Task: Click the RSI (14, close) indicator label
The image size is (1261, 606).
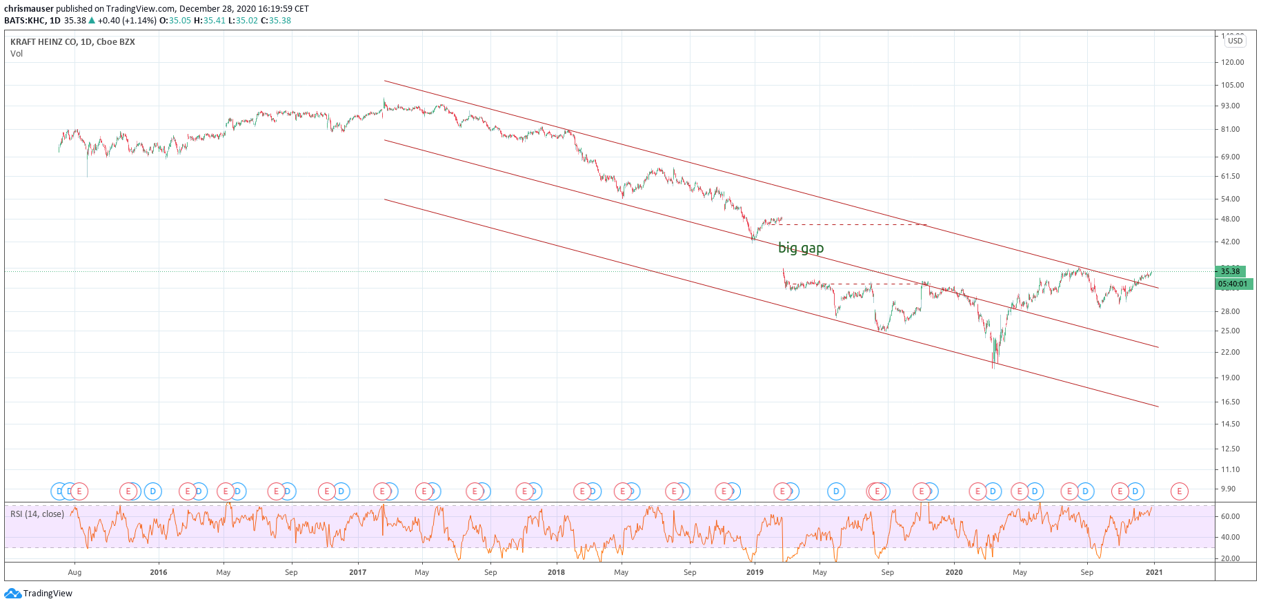Action: click(x=37, y=514)
